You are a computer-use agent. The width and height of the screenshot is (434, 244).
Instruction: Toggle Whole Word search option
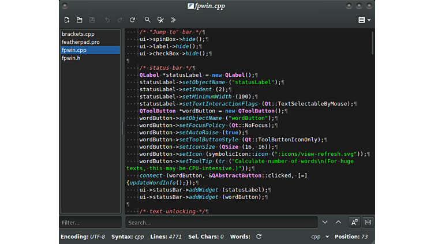(x=368, y=222)
